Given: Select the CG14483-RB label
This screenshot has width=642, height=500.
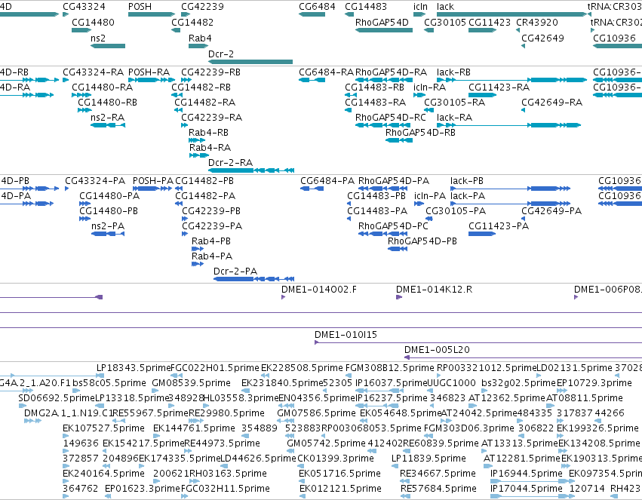Looking at the screenshot, I should coord(375,87).
